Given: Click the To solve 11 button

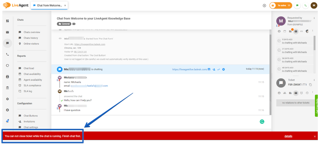Looking at the screenshot, I should (x=281, y=5).
